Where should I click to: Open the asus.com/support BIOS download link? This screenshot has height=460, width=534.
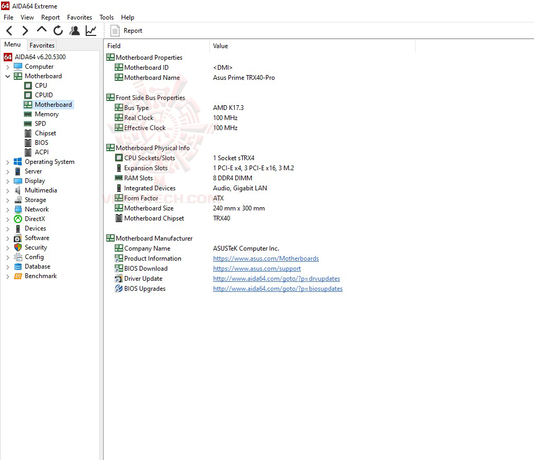tap(257, 269)
